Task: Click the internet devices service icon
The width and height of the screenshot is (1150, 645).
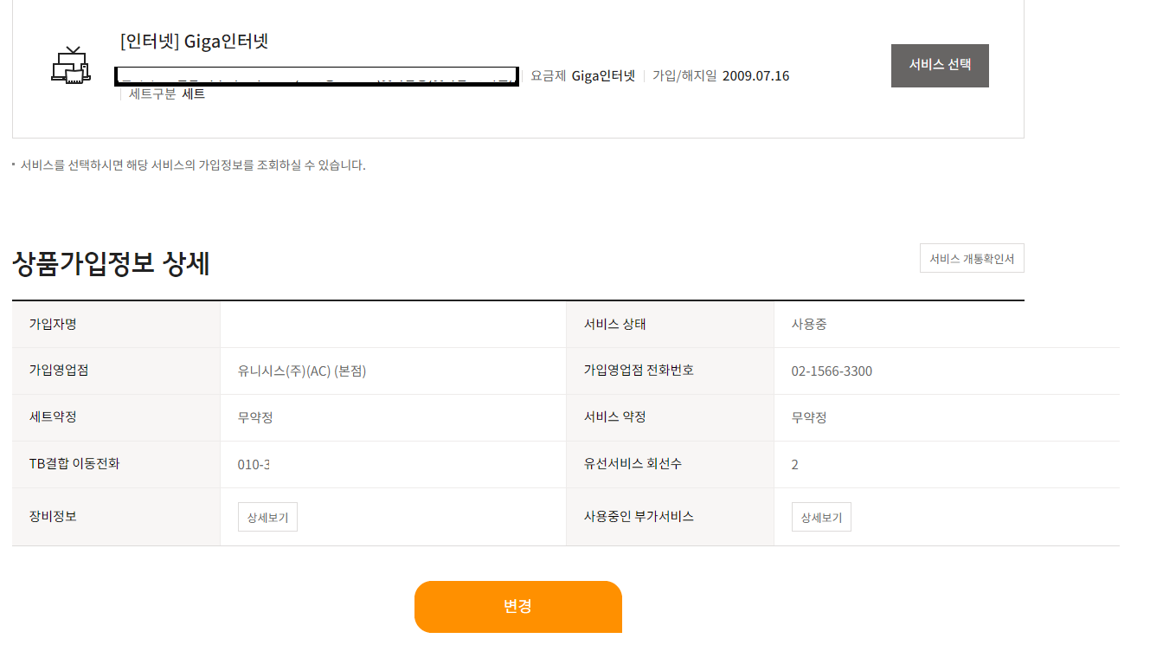Action: [x=71, y=66]
